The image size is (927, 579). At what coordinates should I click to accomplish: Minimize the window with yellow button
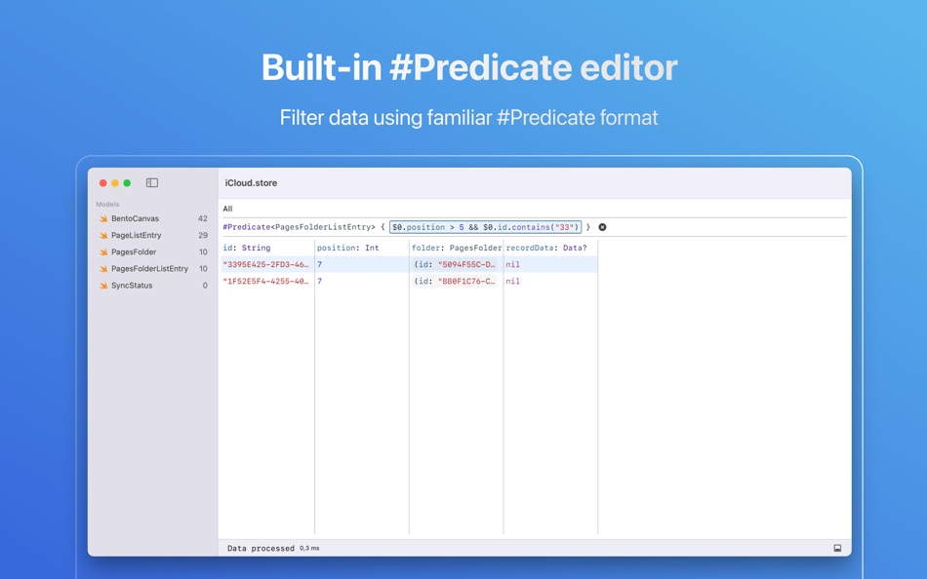(x=115, y=183)
